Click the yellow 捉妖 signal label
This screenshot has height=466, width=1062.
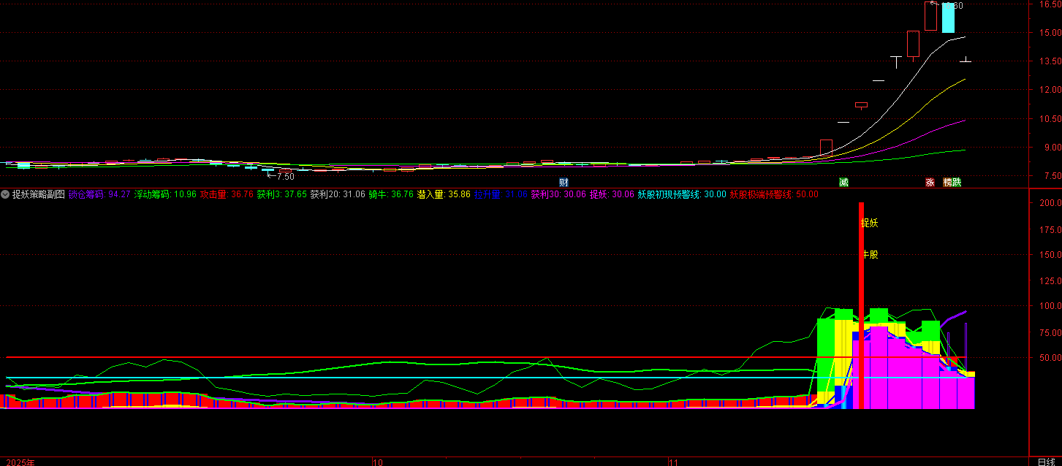pos(869,223)
